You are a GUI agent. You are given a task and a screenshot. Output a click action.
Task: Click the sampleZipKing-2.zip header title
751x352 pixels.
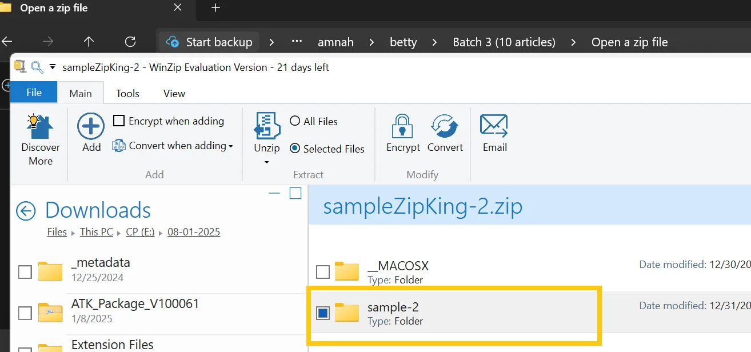coord(423,206)
